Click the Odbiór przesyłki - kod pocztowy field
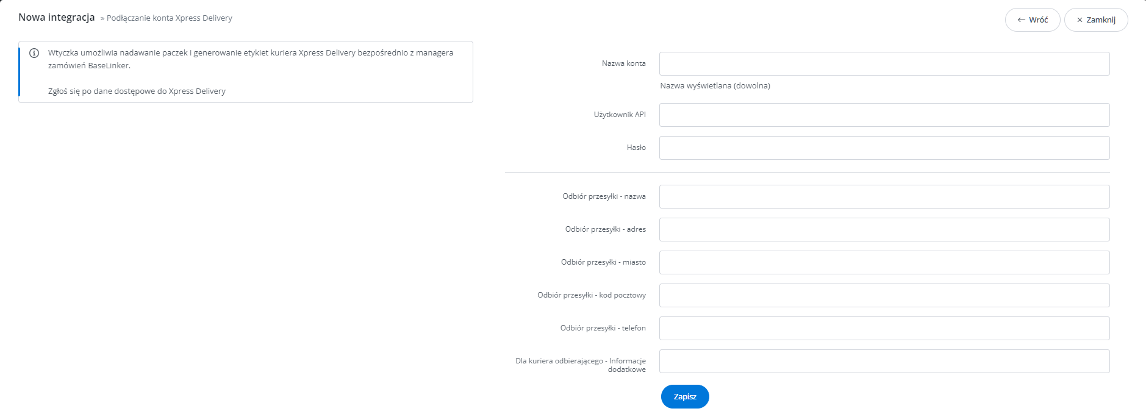The width and height of the screenshot is (1146, 414). 884,296
